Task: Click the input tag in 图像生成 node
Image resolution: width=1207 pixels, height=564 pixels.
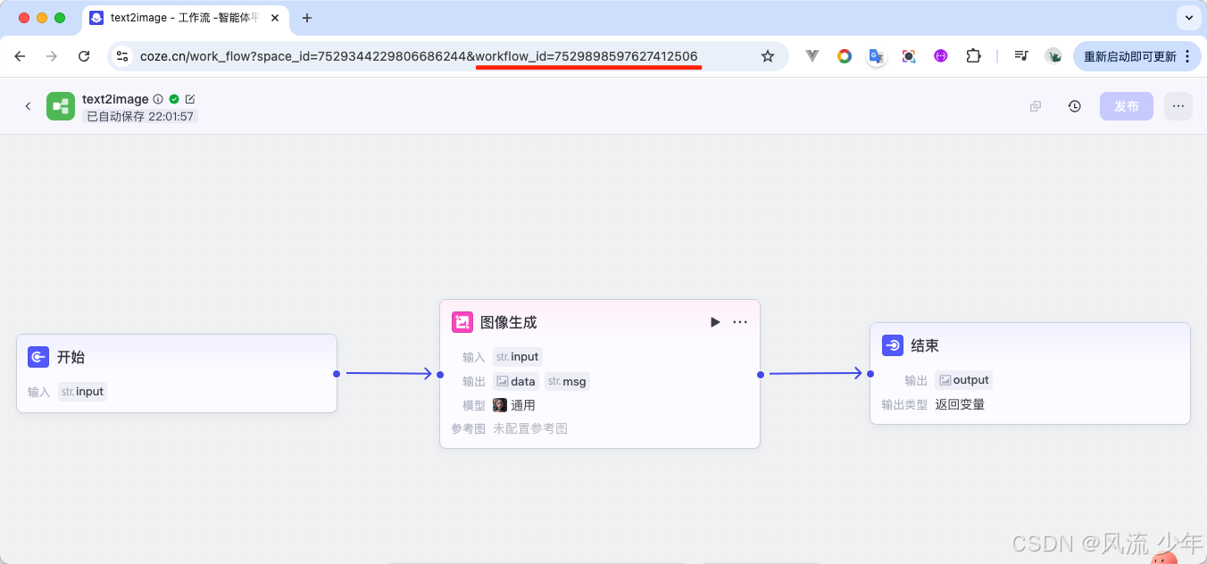Action: [518, 357]
